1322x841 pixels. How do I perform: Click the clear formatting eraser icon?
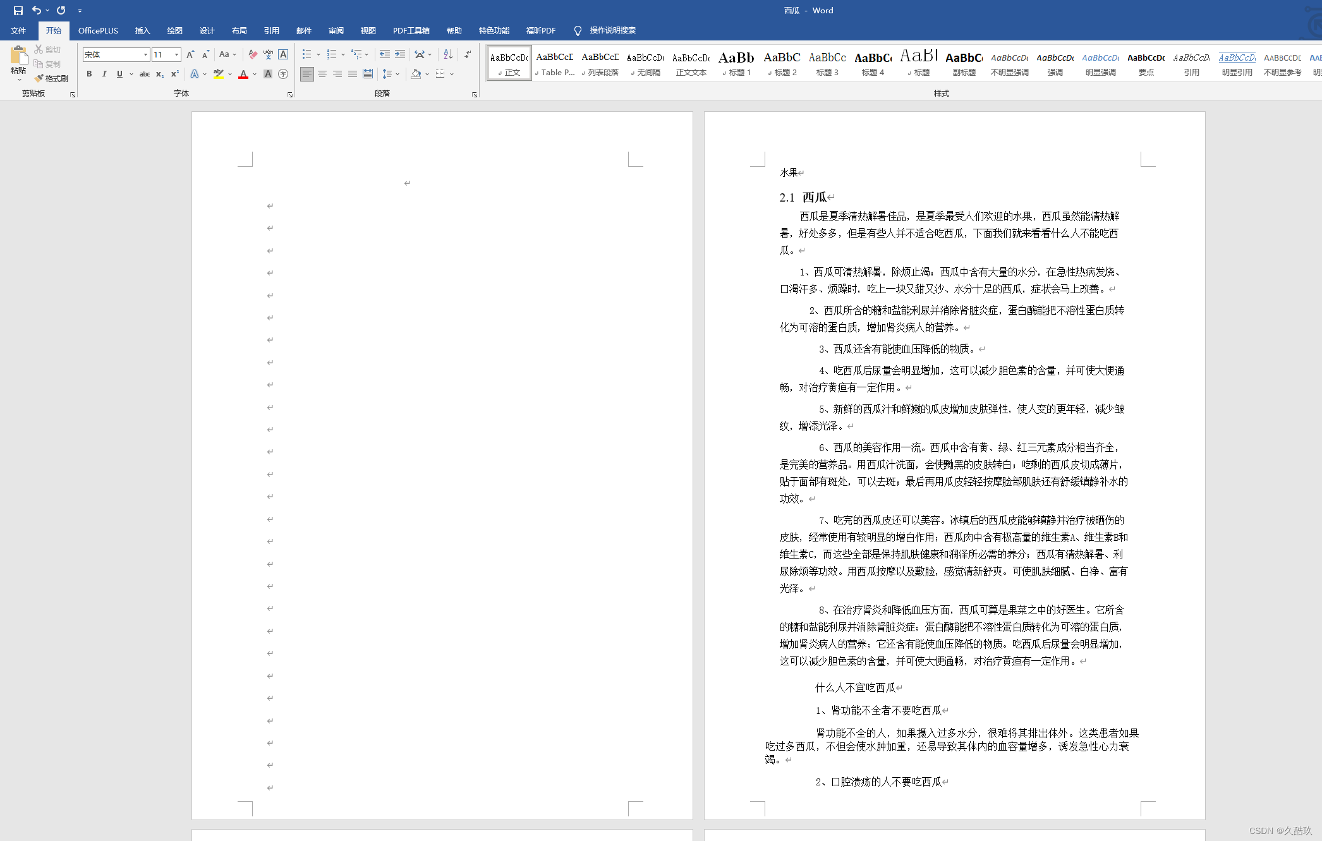point(253,54)
